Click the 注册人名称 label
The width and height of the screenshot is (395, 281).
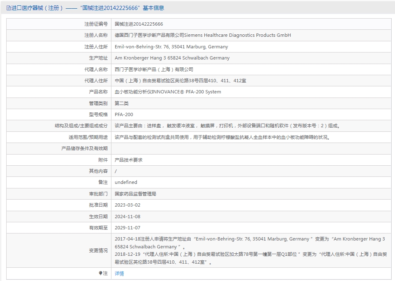click(96, 35)
